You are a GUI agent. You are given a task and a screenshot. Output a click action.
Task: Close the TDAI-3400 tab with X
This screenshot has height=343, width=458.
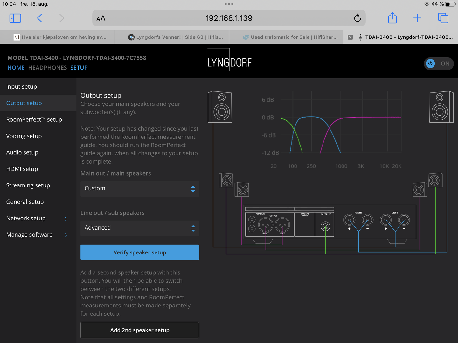pos(350,37)
